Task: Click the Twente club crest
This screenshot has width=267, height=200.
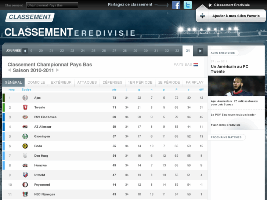Action: [25, 108]
